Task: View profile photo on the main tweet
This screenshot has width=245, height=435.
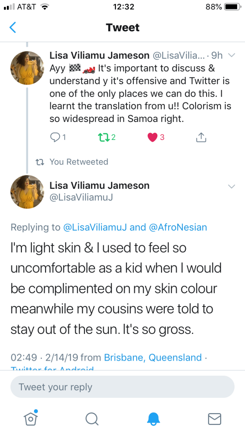Action: (27, 191)
